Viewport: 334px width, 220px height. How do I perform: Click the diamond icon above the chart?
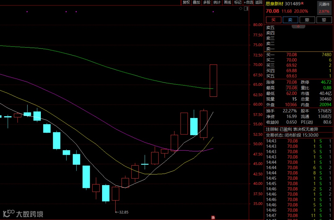241,9
